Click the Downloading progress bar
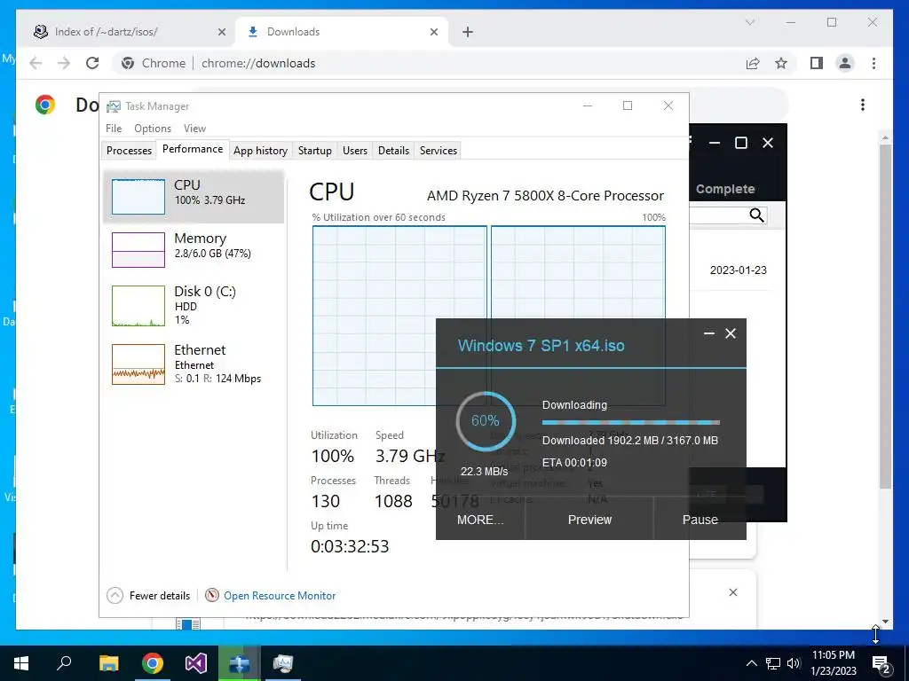The height and width of the screenshot is (681, 909). point(631,423)
